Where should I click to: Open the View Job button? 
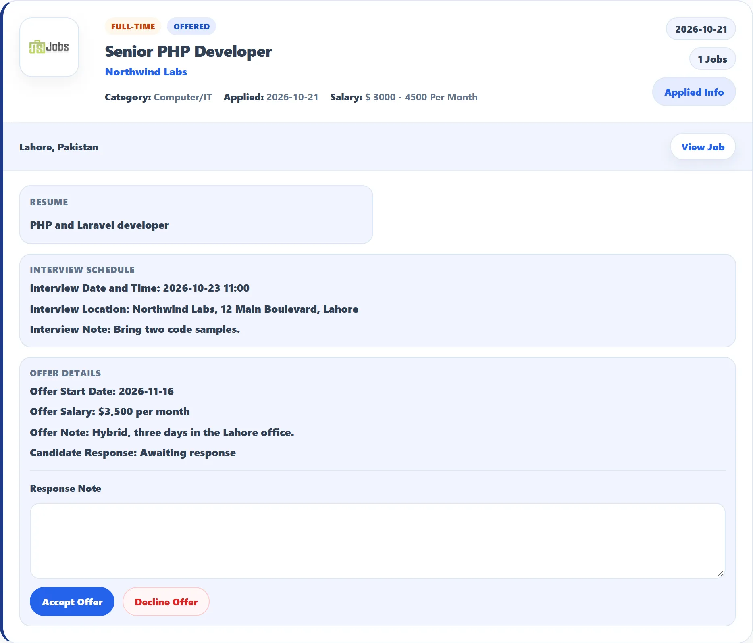703,147
